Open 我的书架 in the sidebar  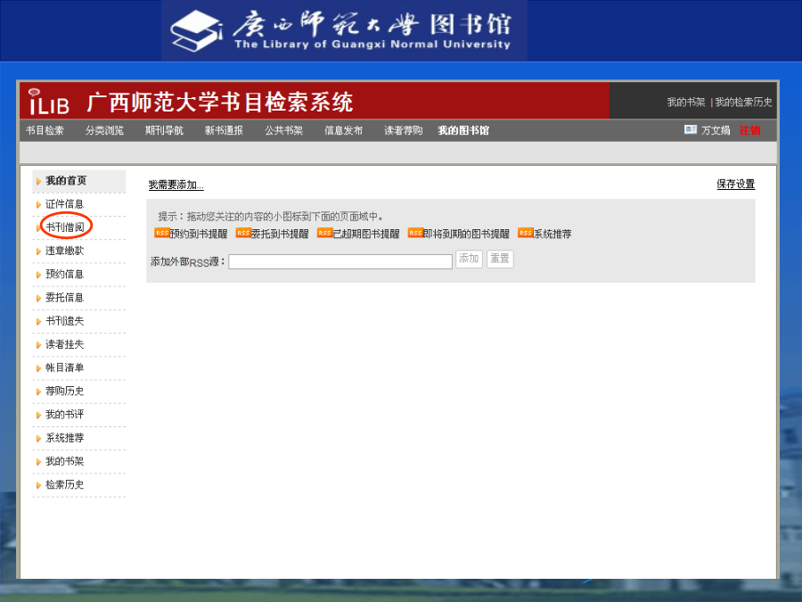tap(64, 461)
